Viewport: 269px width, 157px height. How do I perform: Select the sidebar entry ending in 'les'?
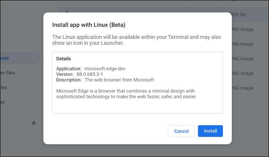pos(3,88)
